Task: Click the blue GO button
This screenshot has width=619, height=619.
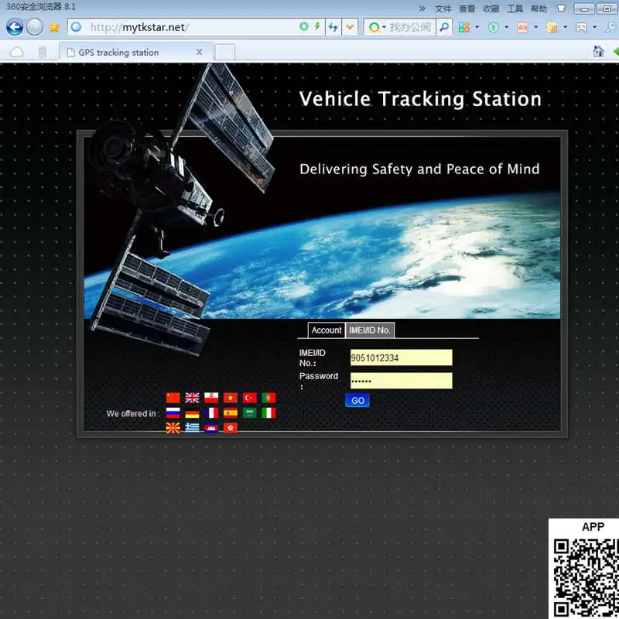Action: click(357, 400)
